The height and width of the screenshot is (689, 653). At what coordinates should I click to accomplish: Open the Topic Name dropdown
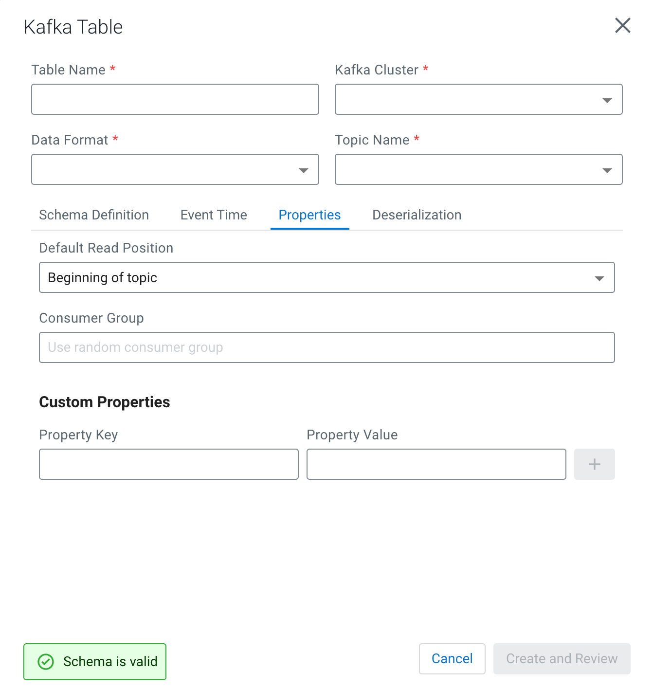click(x=478, y=170)
